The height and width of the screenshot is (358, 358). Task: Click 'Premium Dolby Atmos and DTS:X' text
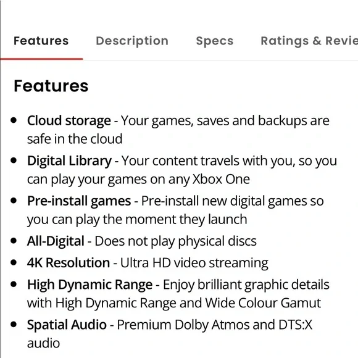pyautogui.click(x=215, y=325)
